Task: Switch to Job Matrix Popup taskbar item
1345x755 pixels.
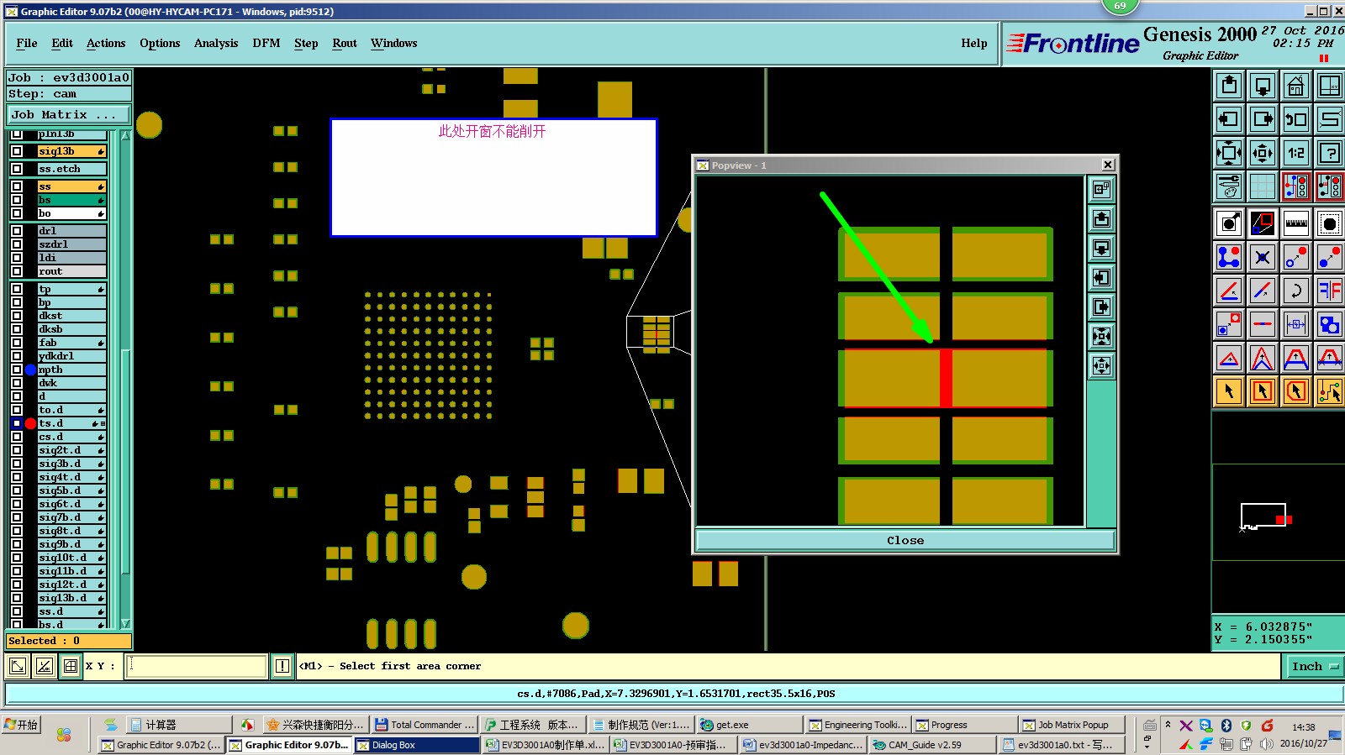Action: tap(1072, 725)
